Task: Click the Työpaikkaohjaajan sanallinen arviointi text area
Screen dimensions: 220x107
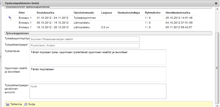Action: pos(98,91)
